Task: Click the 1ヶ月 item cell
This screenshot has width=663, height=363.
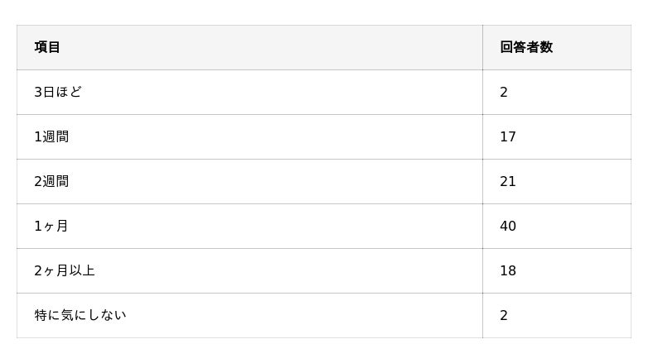Action: [x=51, y=226]
